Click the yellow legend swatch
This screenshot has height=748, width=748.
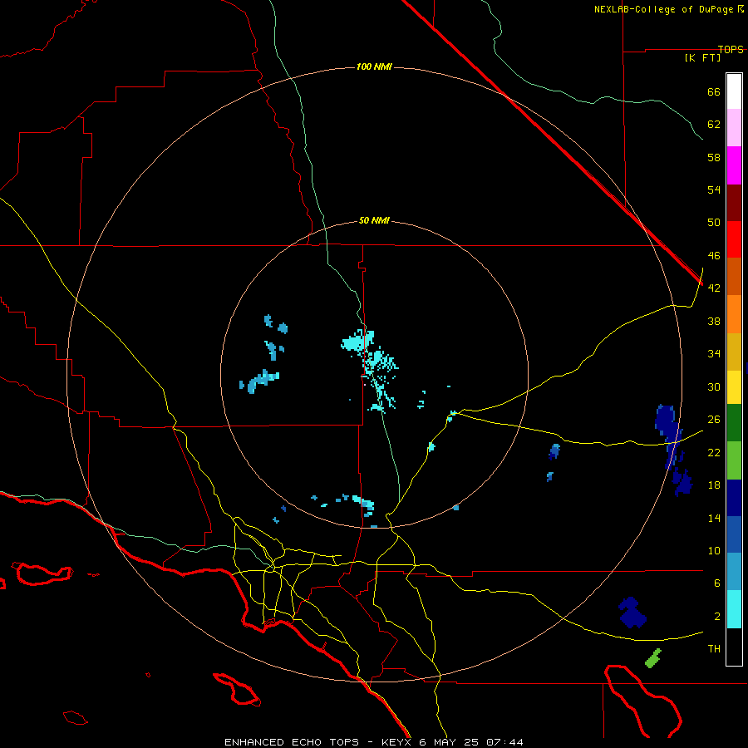(734, 387)
